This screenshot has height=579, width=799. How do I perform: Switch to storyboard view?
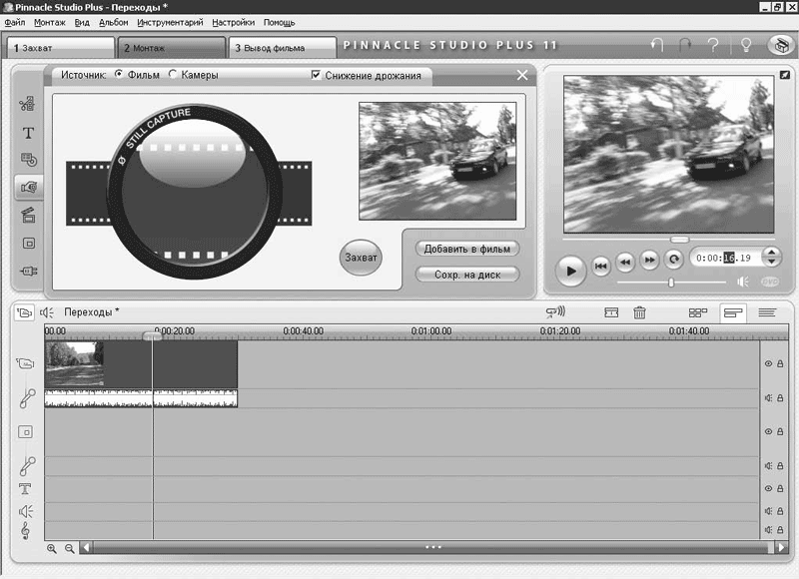698,312
